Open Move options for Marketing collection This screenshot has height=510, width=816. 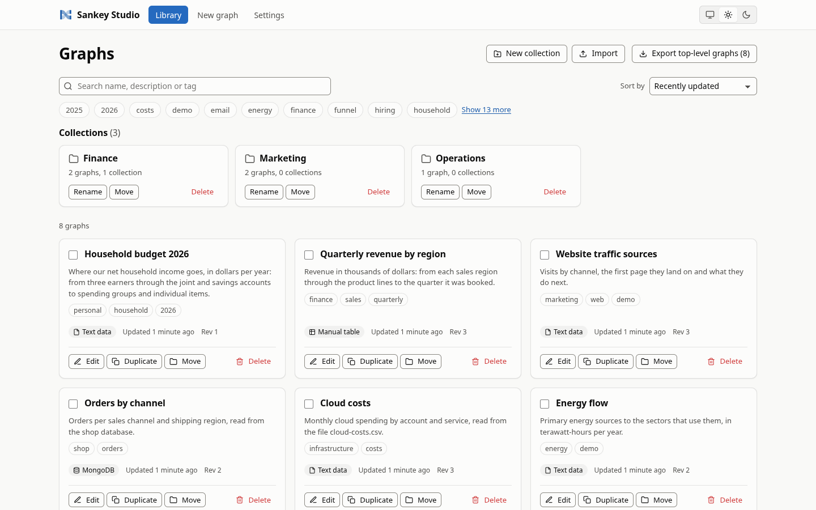click(300, 192)
